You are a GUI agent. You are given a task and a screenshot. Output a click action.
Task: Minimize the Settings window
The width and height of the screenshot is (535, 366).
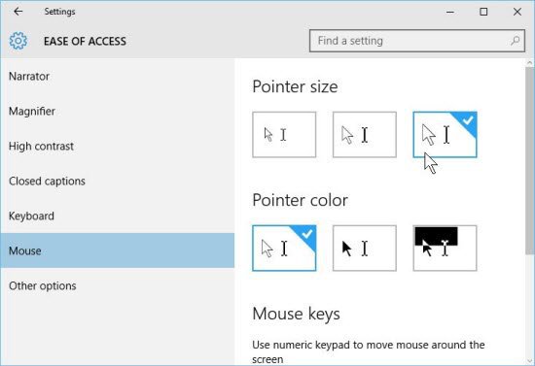click(x=450, y=12)
